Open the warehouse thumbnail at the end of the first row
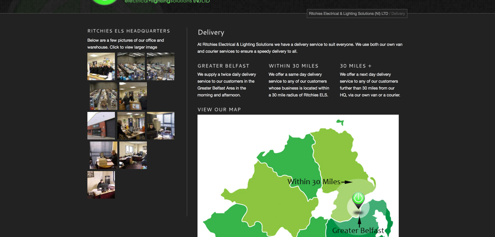The height and width of the screenshot is (237, 495). click(x=160, y=66)
